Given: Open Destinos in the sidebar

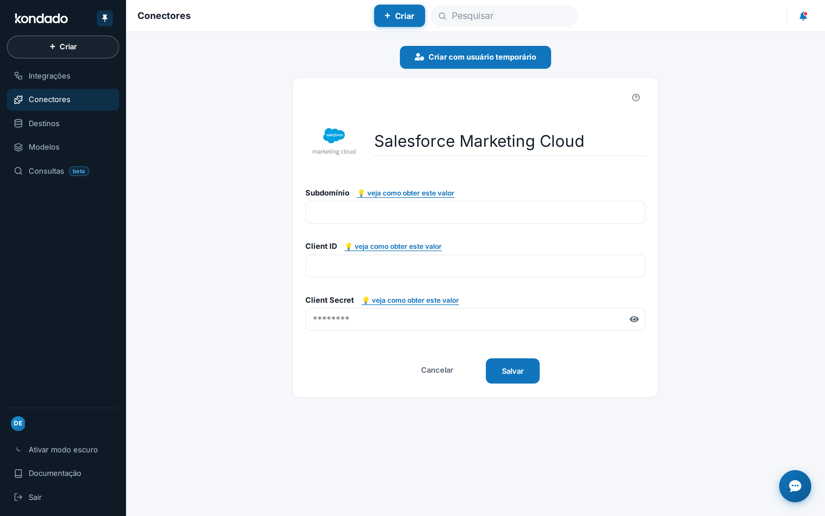Looking at the screenshot, I should pyautogui.click(x=63, y=124).
